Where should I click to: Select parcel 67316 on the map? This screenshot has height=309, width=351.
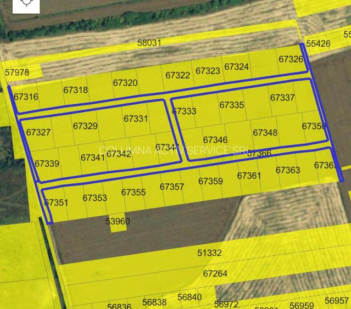(26, 97)
